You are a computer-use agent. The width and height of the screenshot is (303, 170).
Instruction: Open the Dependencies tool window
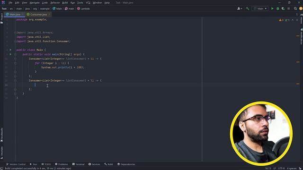tap(126, 164)
